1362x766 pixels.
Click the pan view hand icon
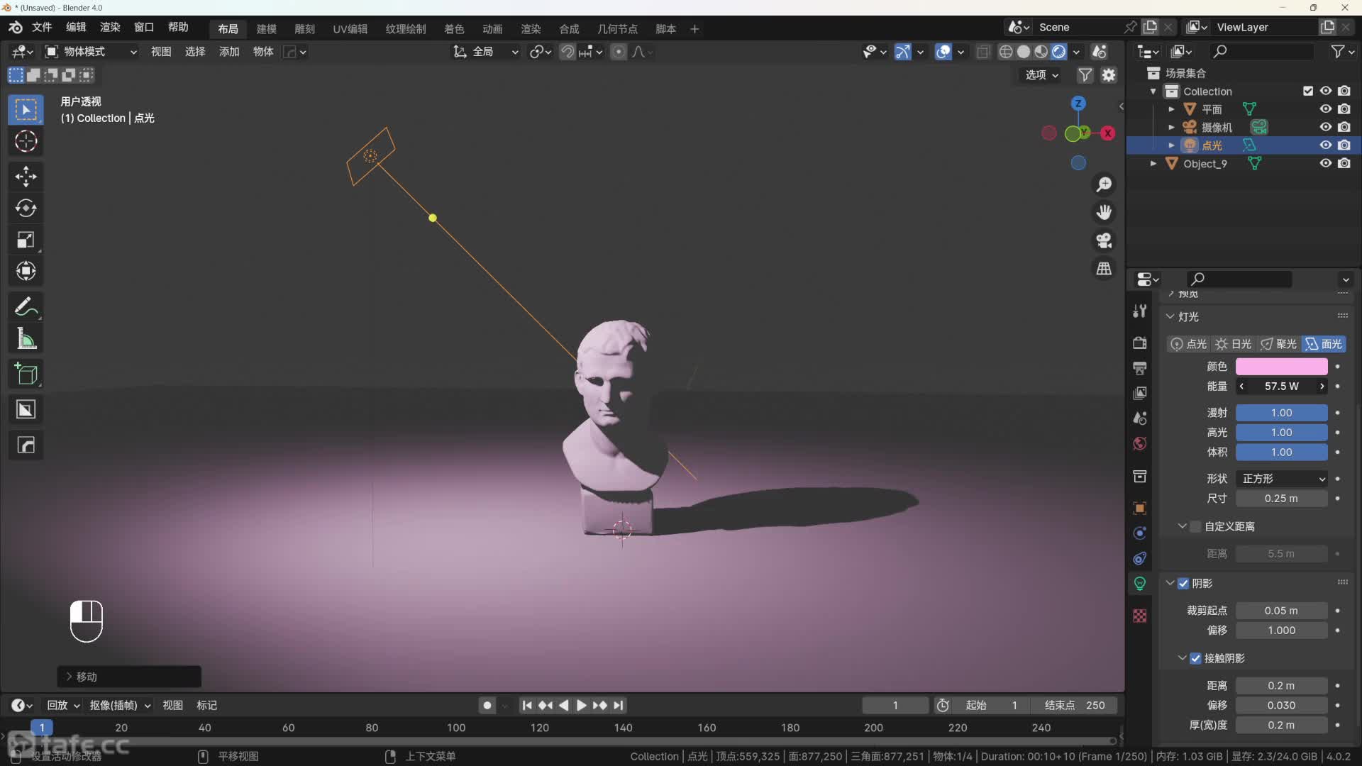[x=1104, y=212]
